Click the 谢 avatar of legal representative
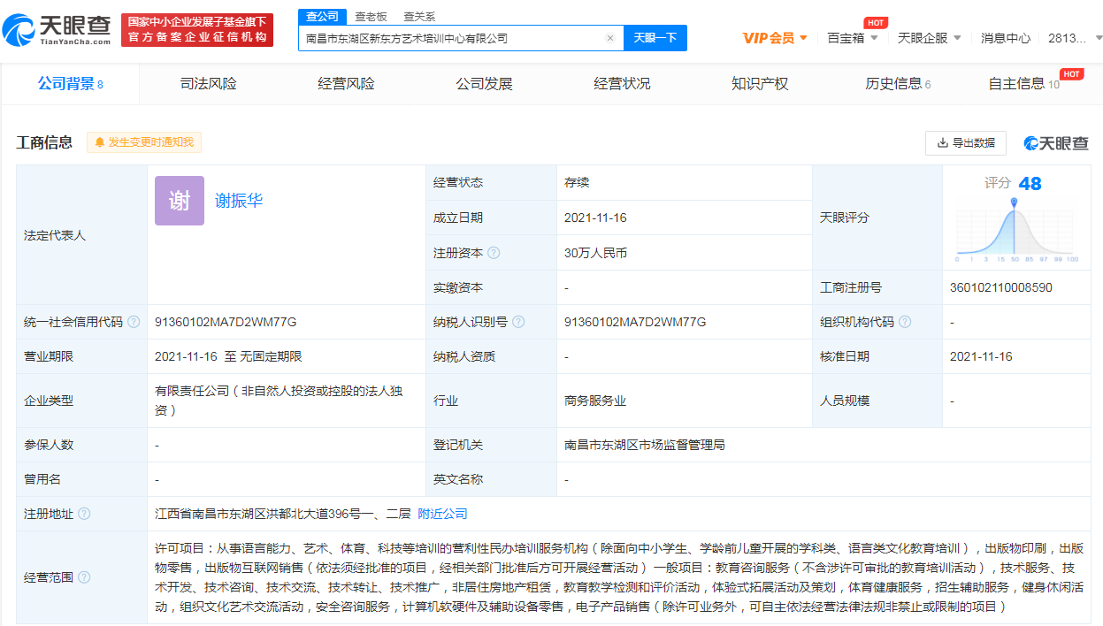 coord(180,201)
